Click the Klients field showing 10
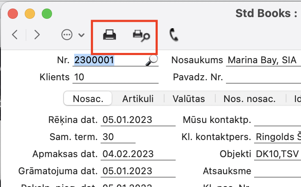 (x=115, y=77)
